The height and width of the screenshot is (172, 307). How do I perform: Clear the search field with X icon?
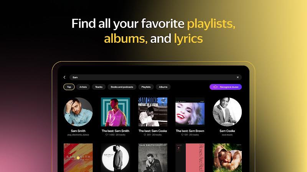238,78
